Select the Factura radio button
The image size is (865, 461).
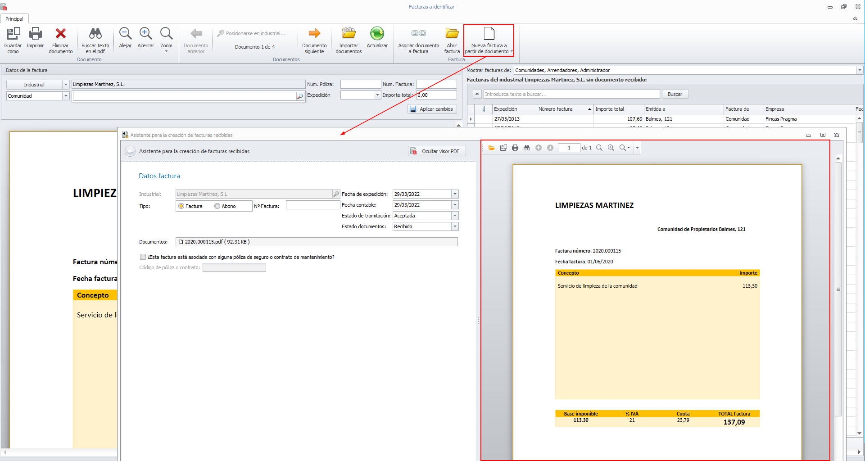(181, 206)
